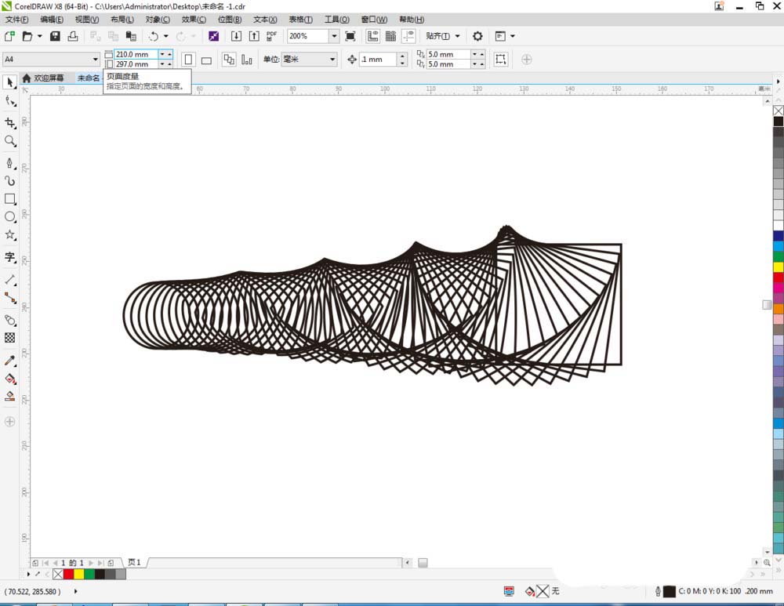
Task: Click the Export icon
Action: [x=254, y=36]
